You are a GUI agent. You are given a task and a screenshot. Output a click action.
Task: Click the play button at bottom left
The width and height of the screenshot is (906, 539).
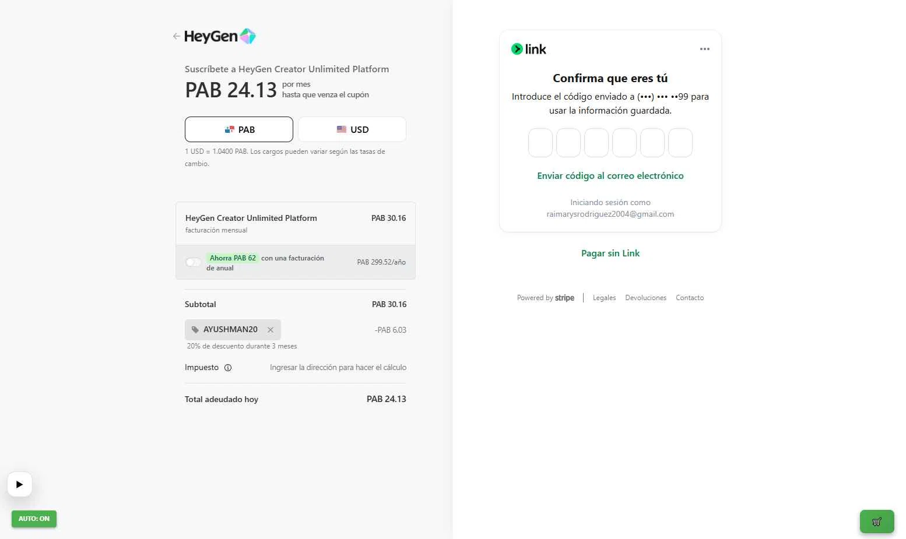20,484
